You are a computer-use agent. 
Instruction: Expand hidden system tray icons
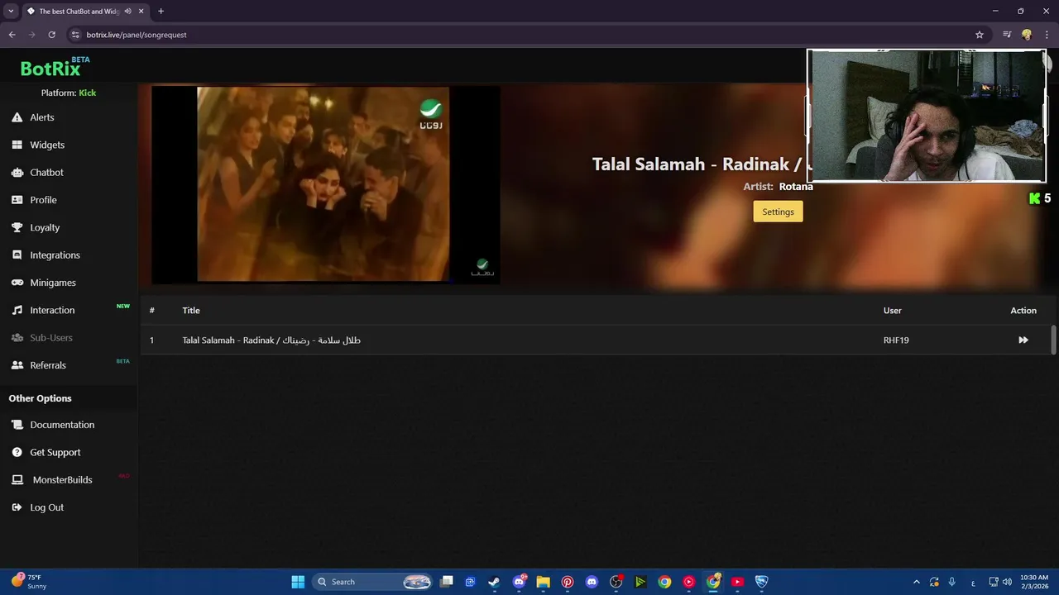[x=916, y=582]
